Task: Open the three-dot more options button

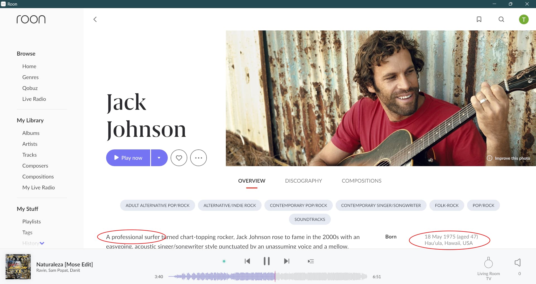Action: click(x=198, y=158)
